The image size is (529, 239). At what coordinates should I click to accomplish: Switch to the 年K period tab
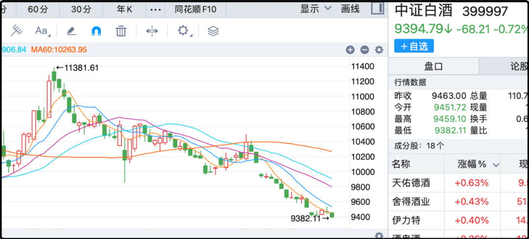(x=123, y=9)
